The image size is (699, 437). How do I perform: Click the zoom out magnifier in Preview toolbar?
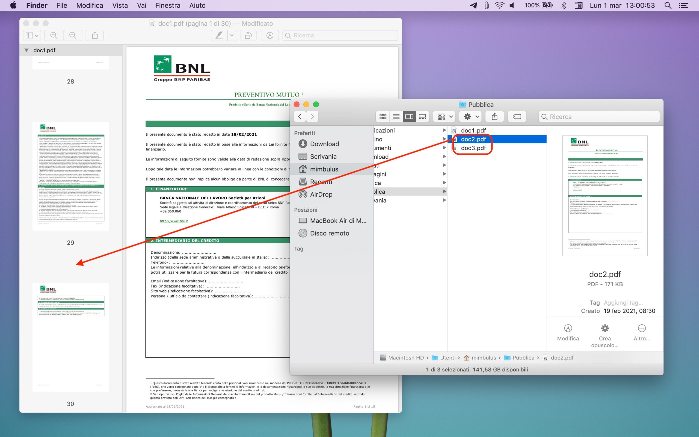point(54,35)
